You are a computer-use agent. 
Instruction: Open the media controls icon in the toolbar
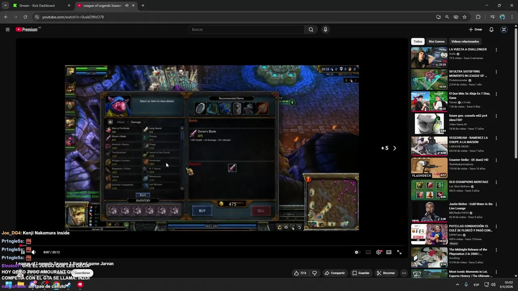click(x=493, y=17)
